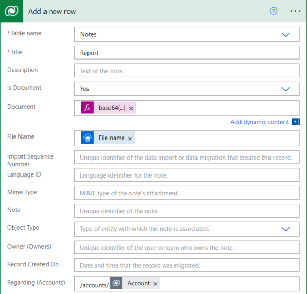This screenshot has width=307, height=294.
Task: Open the three-dot more options menu
Action: tap(295, 11)
